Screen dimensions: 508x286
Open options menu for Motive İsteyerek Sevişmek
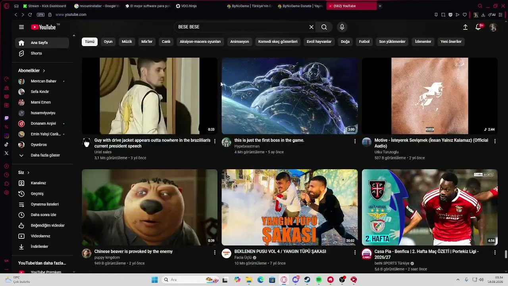[x=495, y=141]
